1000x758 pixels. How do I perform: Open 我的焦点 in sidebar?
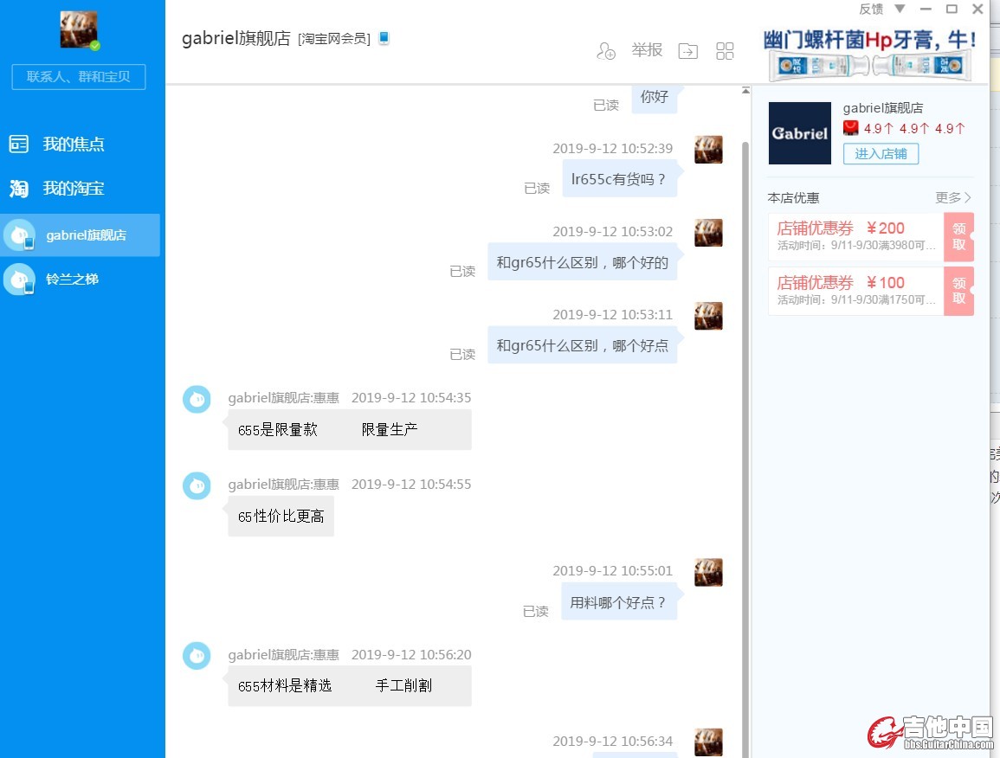tap(74, 145)
